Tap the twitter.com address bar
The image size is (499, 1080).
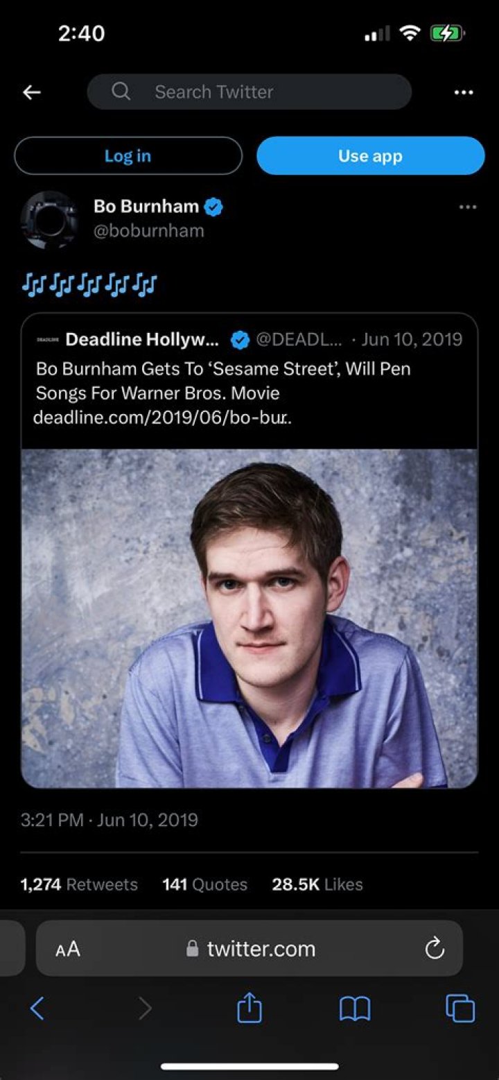[x=261, y=949]
